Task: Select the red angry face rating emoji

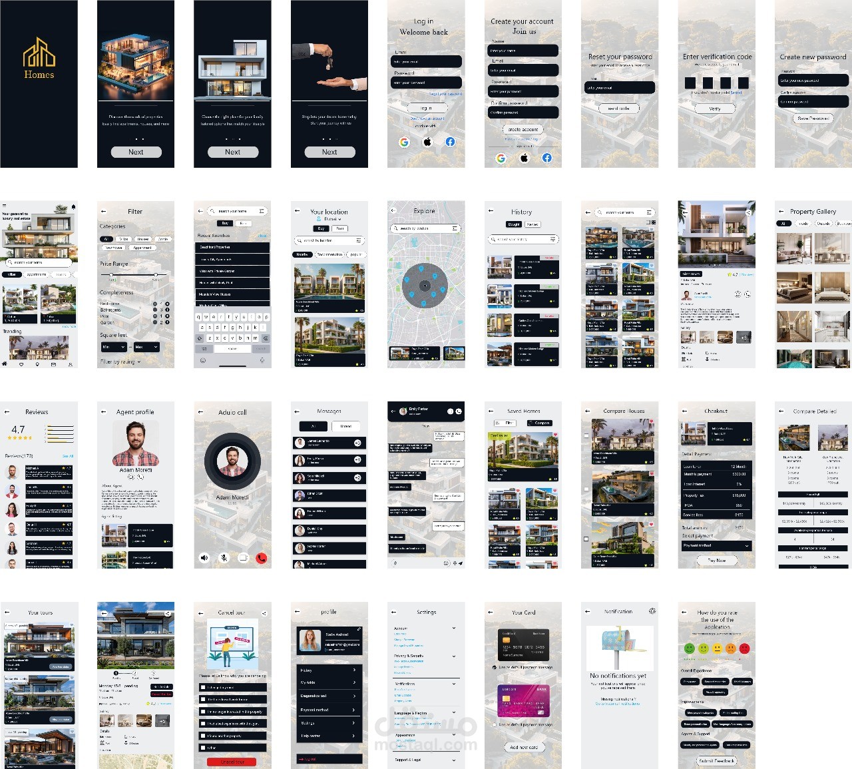Action: point(744,648)
